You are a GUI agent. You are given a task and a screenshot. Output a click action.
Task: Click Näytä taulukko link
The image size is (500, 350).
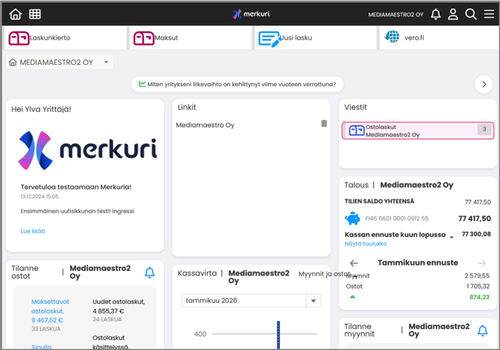point(366,244)
